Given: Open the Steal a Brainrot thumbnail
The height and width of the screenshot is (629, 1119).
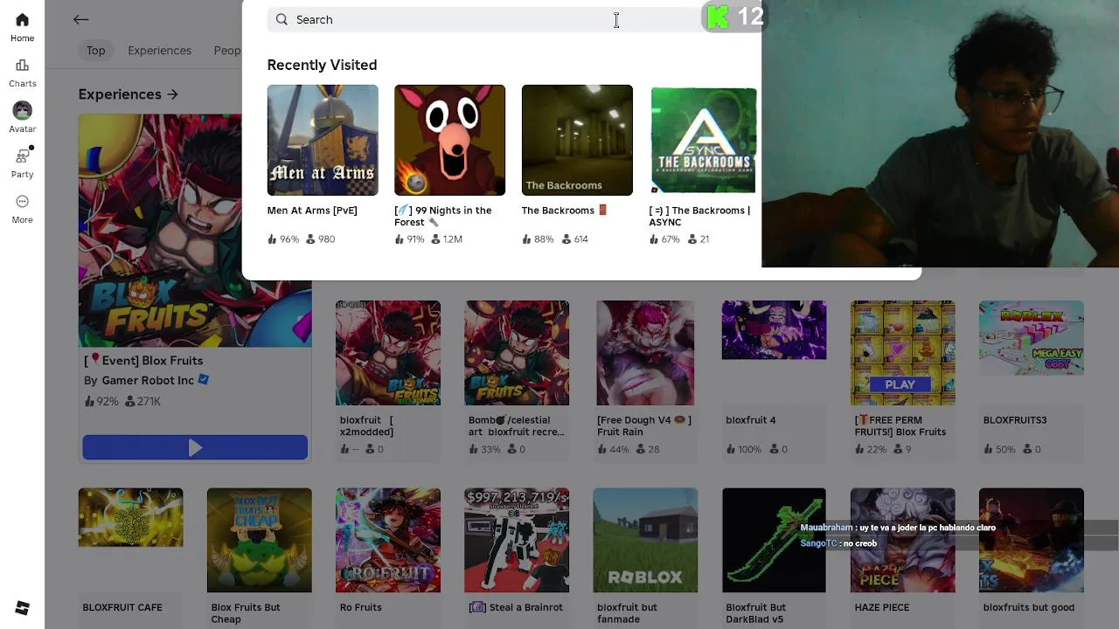Looking at the screenshot, I should (517, 540).
